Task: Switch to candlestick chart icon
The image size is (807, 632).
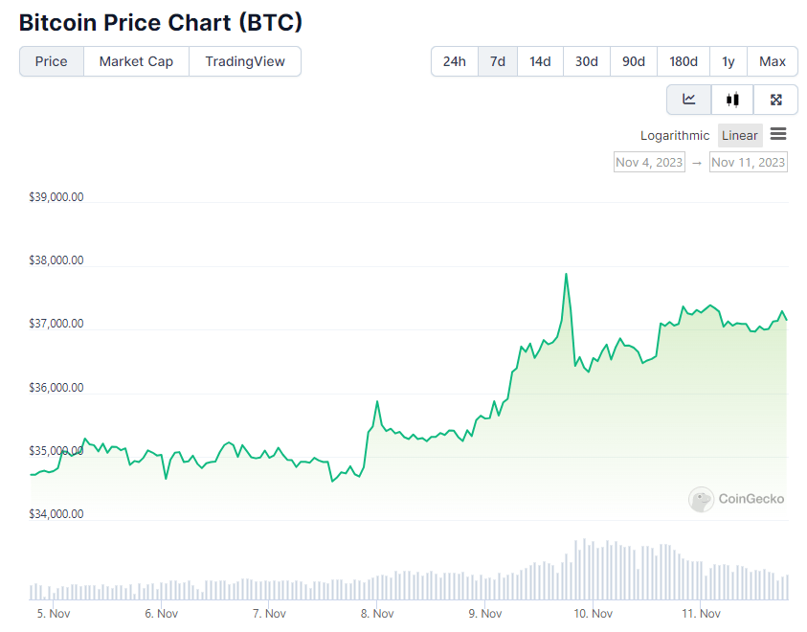Action: coord(732,100)
